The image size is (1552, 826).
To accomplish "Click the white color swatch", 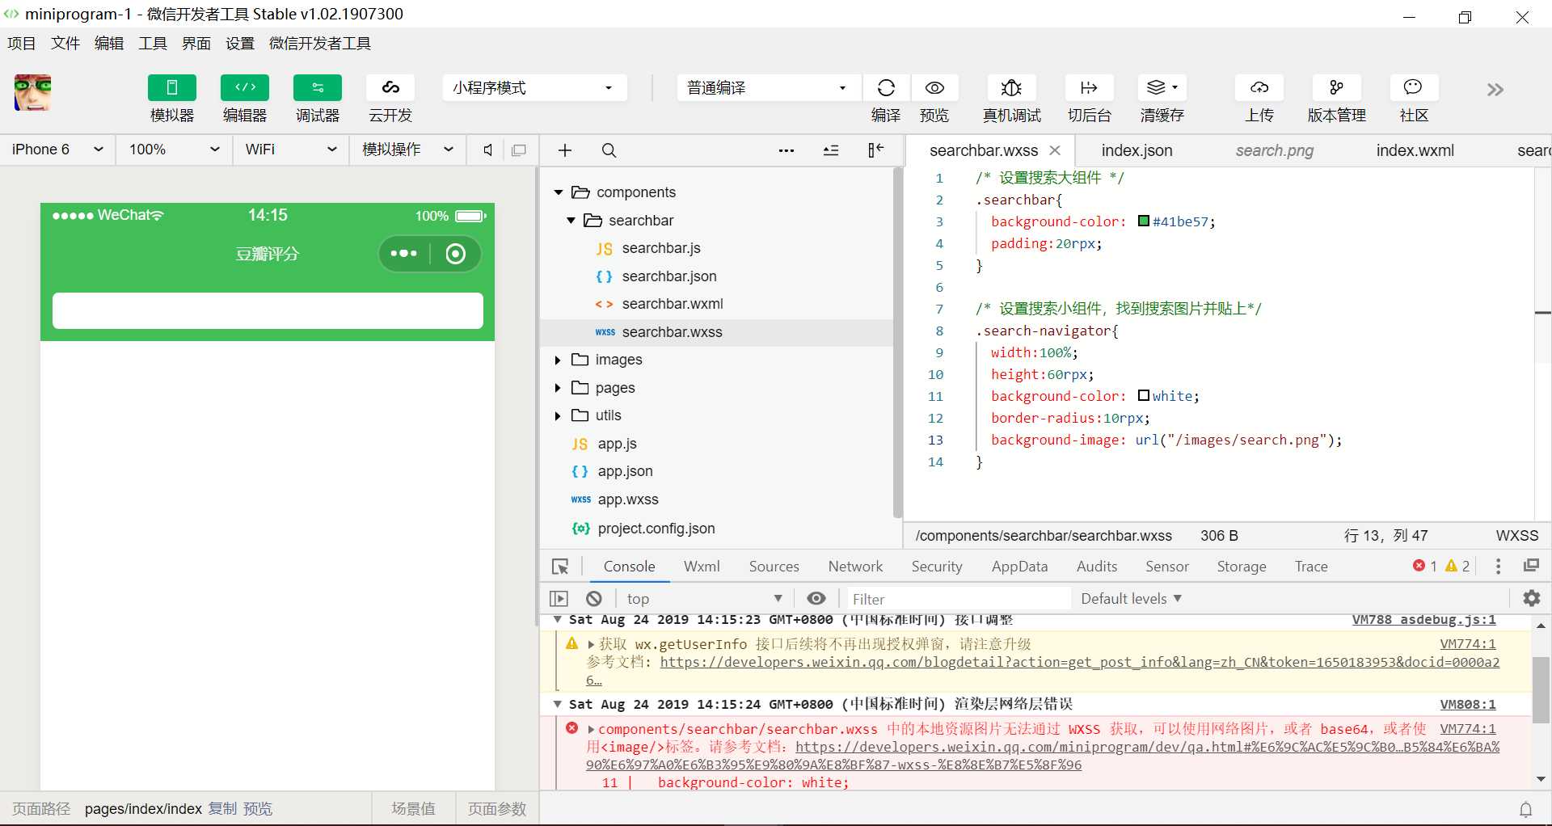I will pyautogui.click(x=1144, y=395).
